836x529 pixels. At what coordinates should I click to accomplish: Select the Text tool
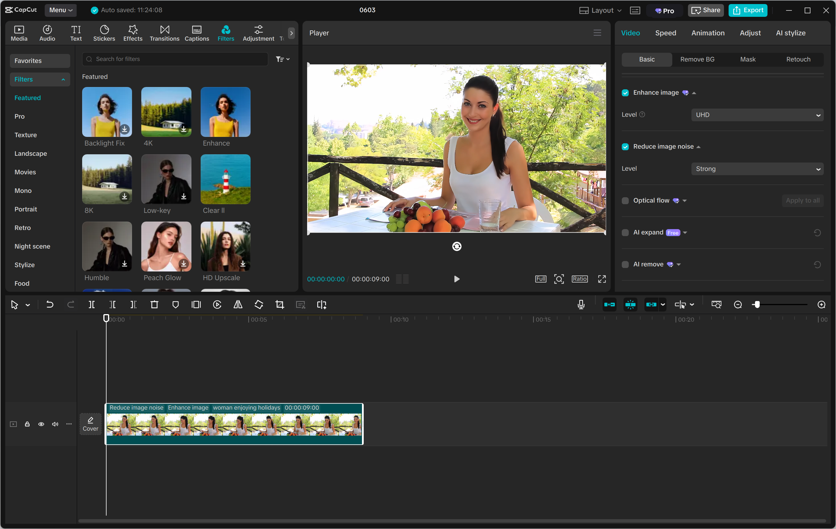pyautogui.click(x=76, y=33)
